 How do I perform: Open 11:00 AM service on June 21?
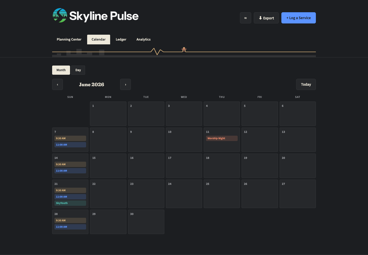click(70, 197)
